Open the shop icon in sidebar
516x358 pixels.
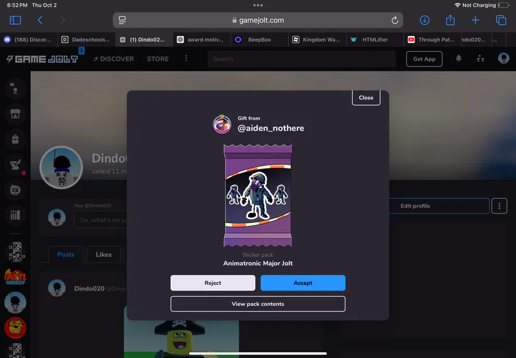pos(15,114)
